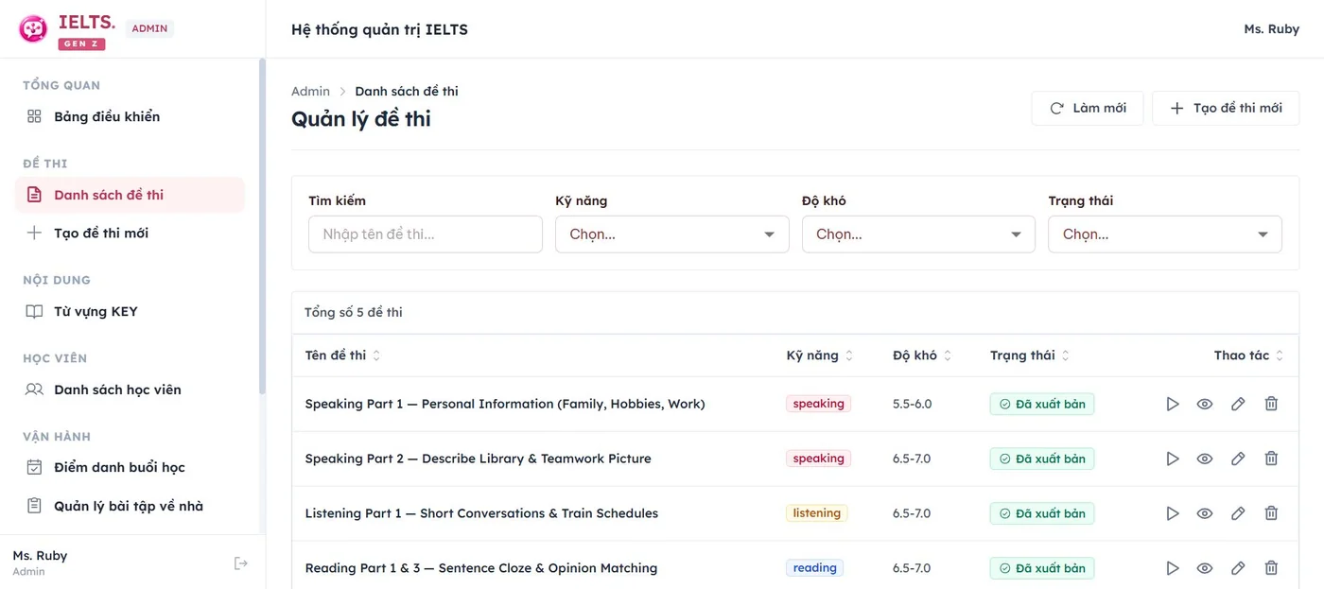Click the eye icon for Listening Part 1 exam
Viewport: 1324px width, 589px height.
1205,513
